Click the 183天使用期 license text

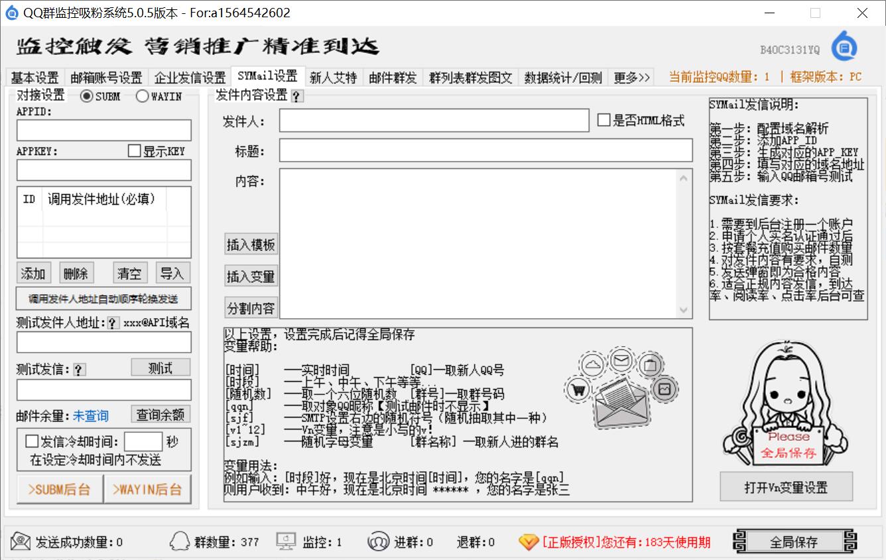point(677,542)
